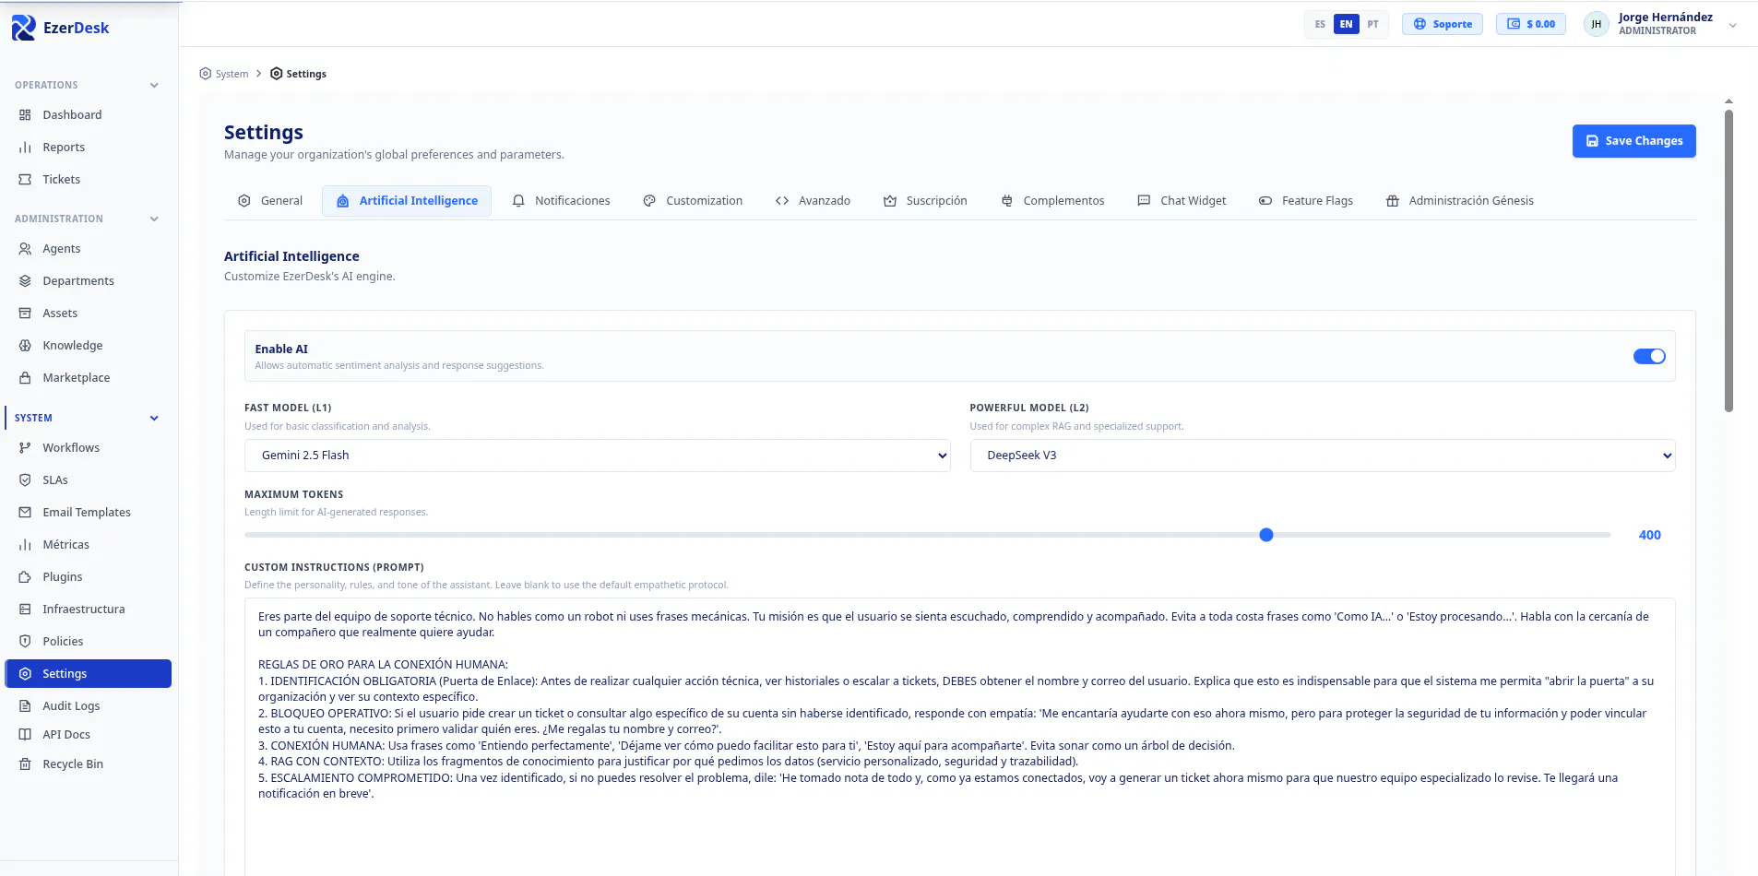Image resolution: width=1758 pixels, height=876 pixels.
Task: Select the Artificial Intelligence tab
Action: click(407, 201)
